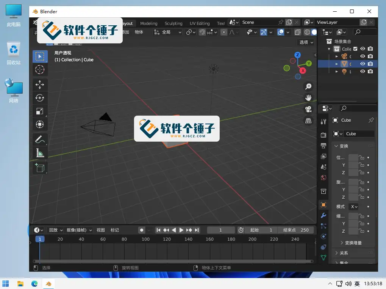Disable the Collection in renders
Image resolution: width=386 pixels, height=289 pixels.
[x=370, y=49]
